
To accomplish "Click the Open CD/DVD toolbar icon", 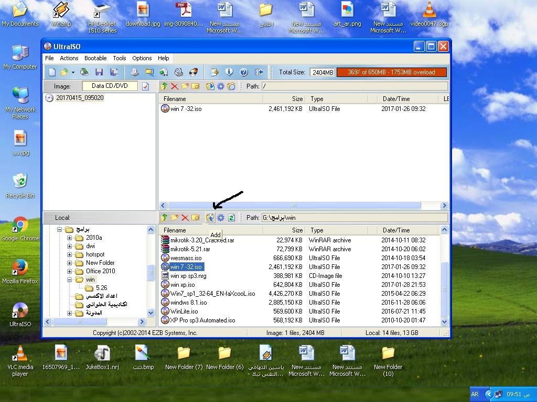I will click(84, 72).
